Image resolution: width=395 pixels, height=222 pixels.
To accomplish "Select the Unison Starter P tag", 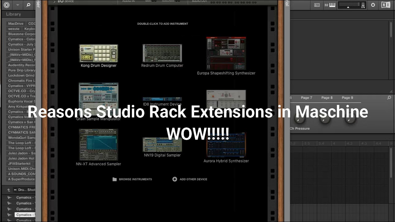I will 21,49.
